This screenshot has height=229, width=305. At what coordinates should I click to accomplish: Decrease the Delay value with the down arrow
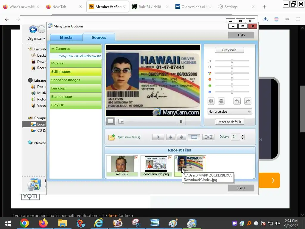(242, 139)
